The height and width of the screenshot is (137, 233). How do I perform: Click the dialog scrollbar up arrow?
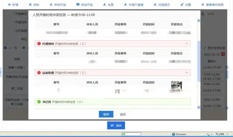pos(199,21)
